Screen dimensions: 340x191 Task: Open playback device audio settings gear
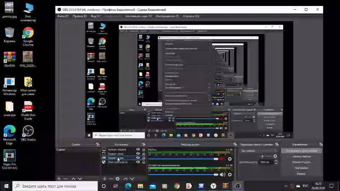pyautogui.click(x=229, y=174)
